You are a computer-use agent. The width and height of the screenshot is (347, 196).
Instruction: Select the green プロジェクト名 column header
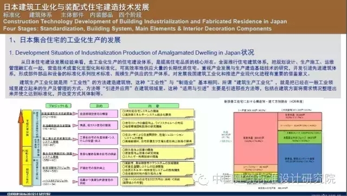point(59,106)
